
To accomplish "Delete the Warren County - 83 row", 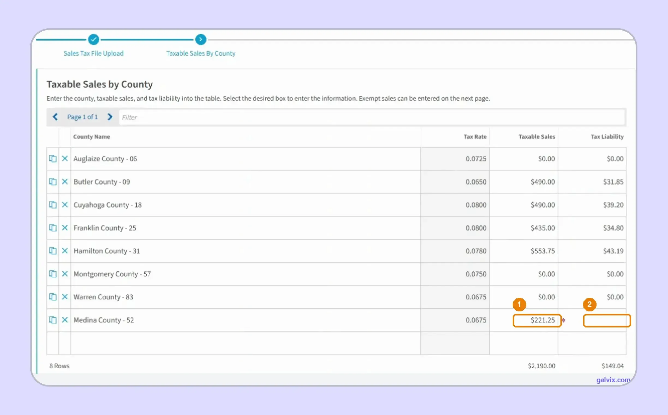I will [65, 297].
